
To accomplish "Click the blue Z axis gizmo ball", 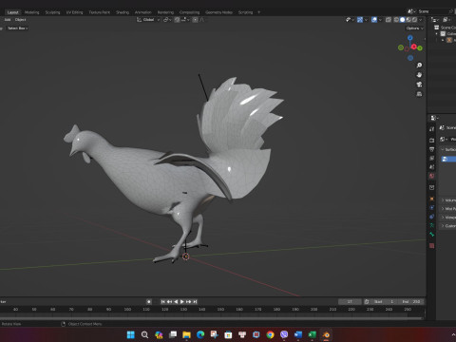I will [x=410, y=38].
